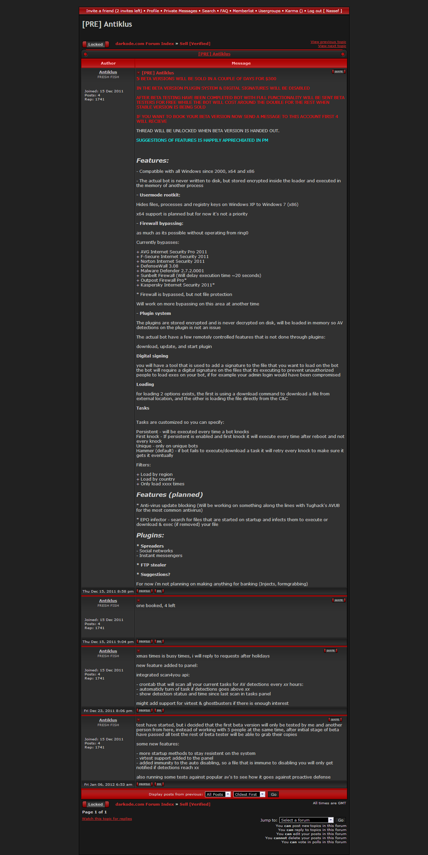Click the top Locked topic icon
This screenshot has height=855, width=428.
[x=95, y=44]
